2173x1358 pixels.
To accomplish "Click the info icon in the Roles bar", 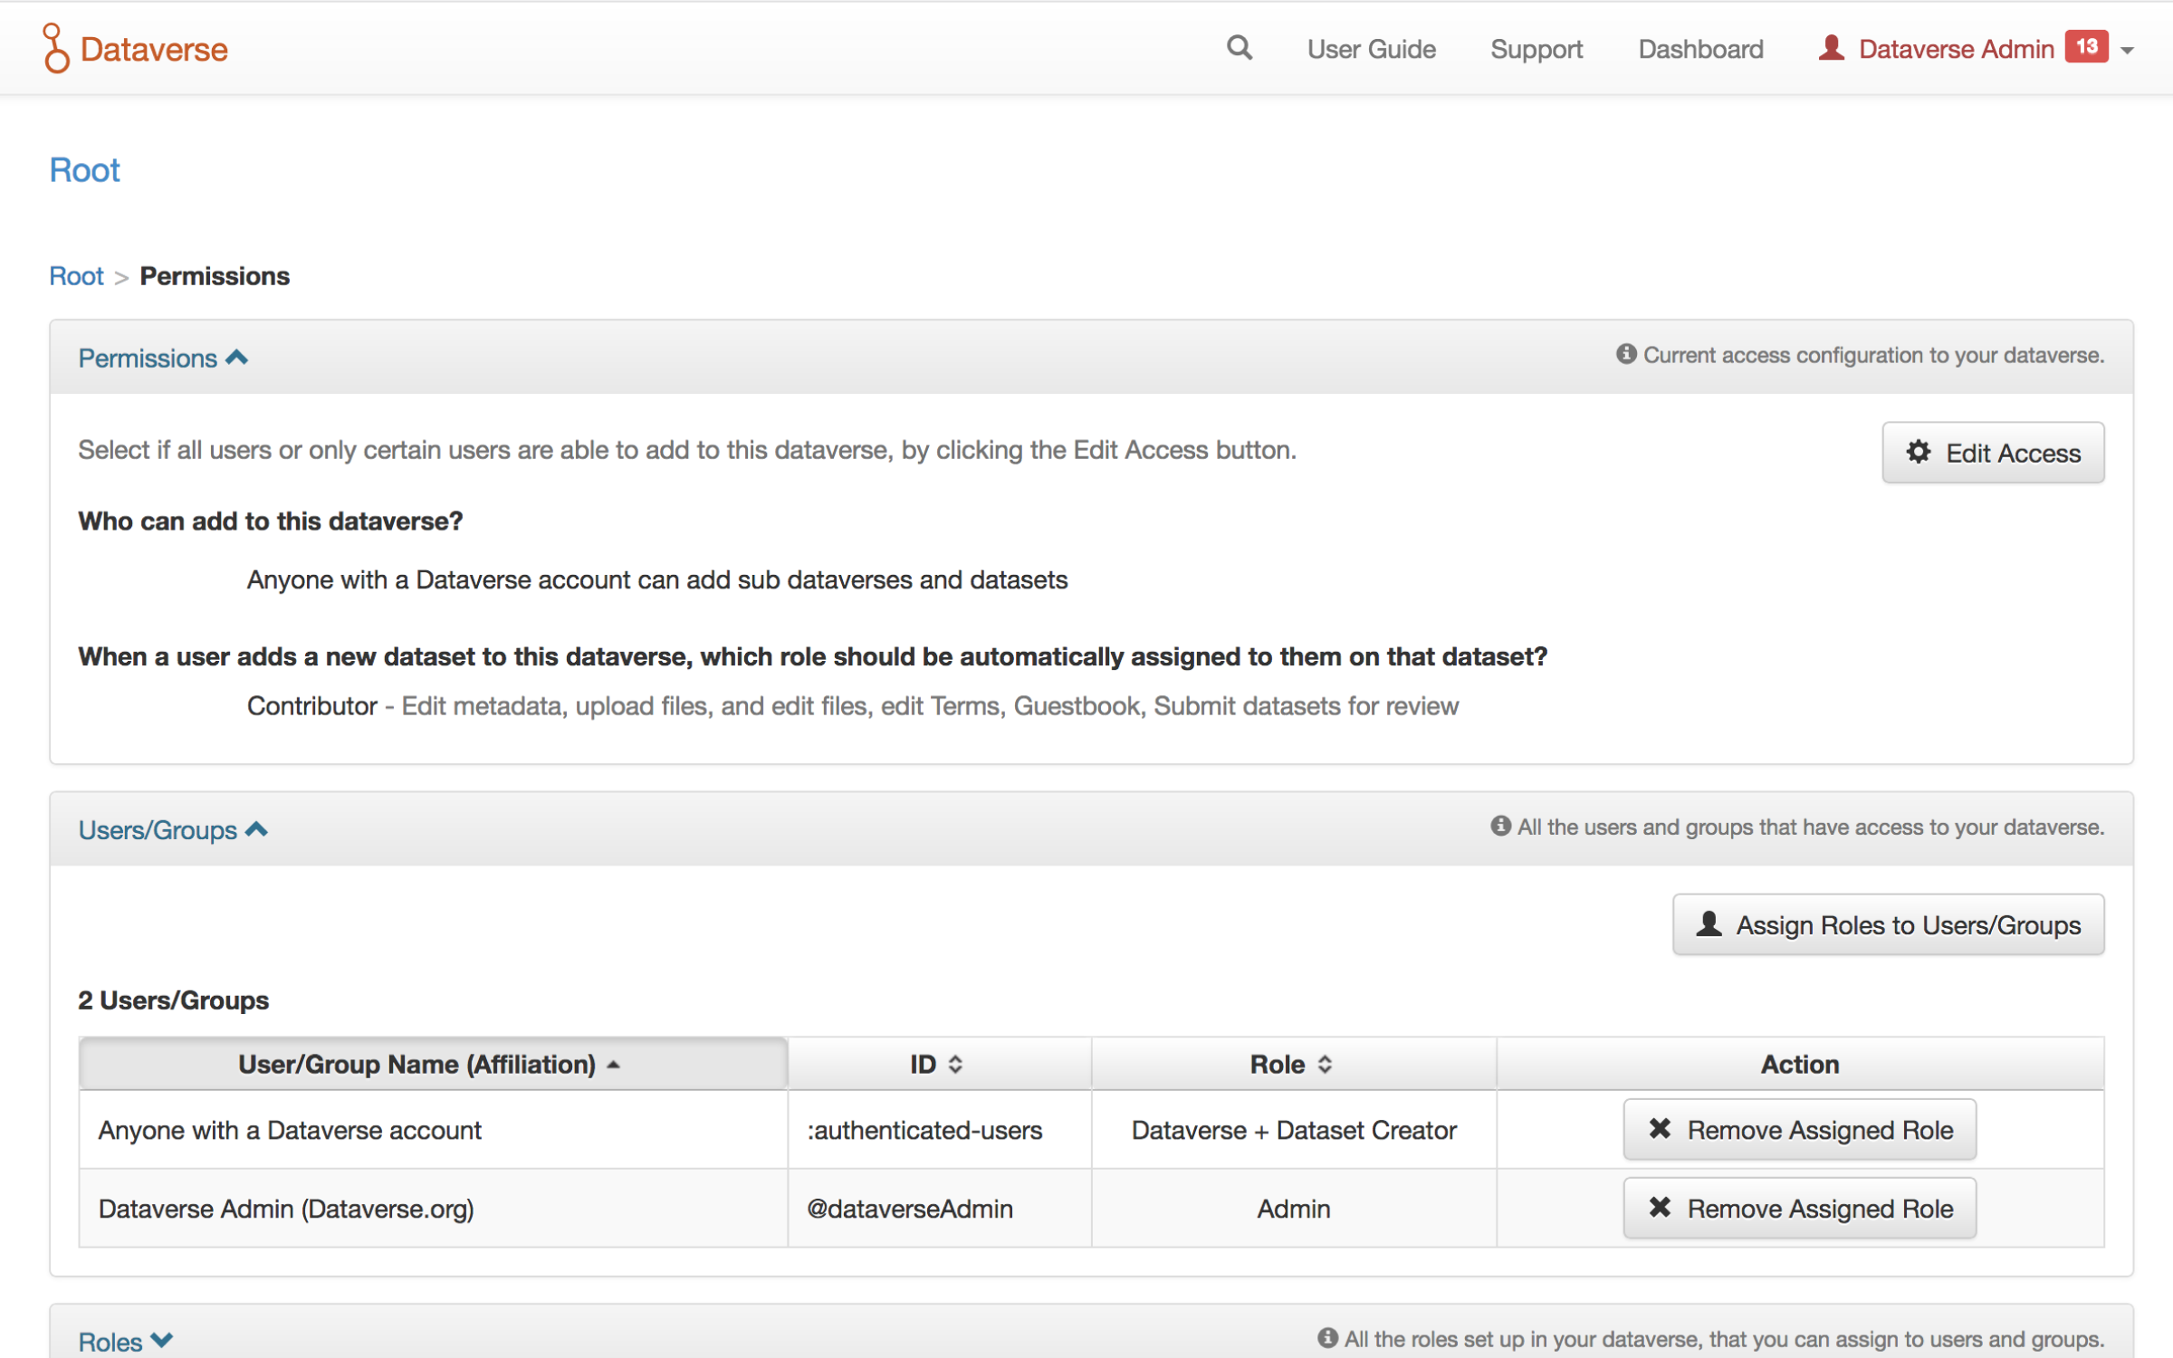I will coord(1327,1339).
